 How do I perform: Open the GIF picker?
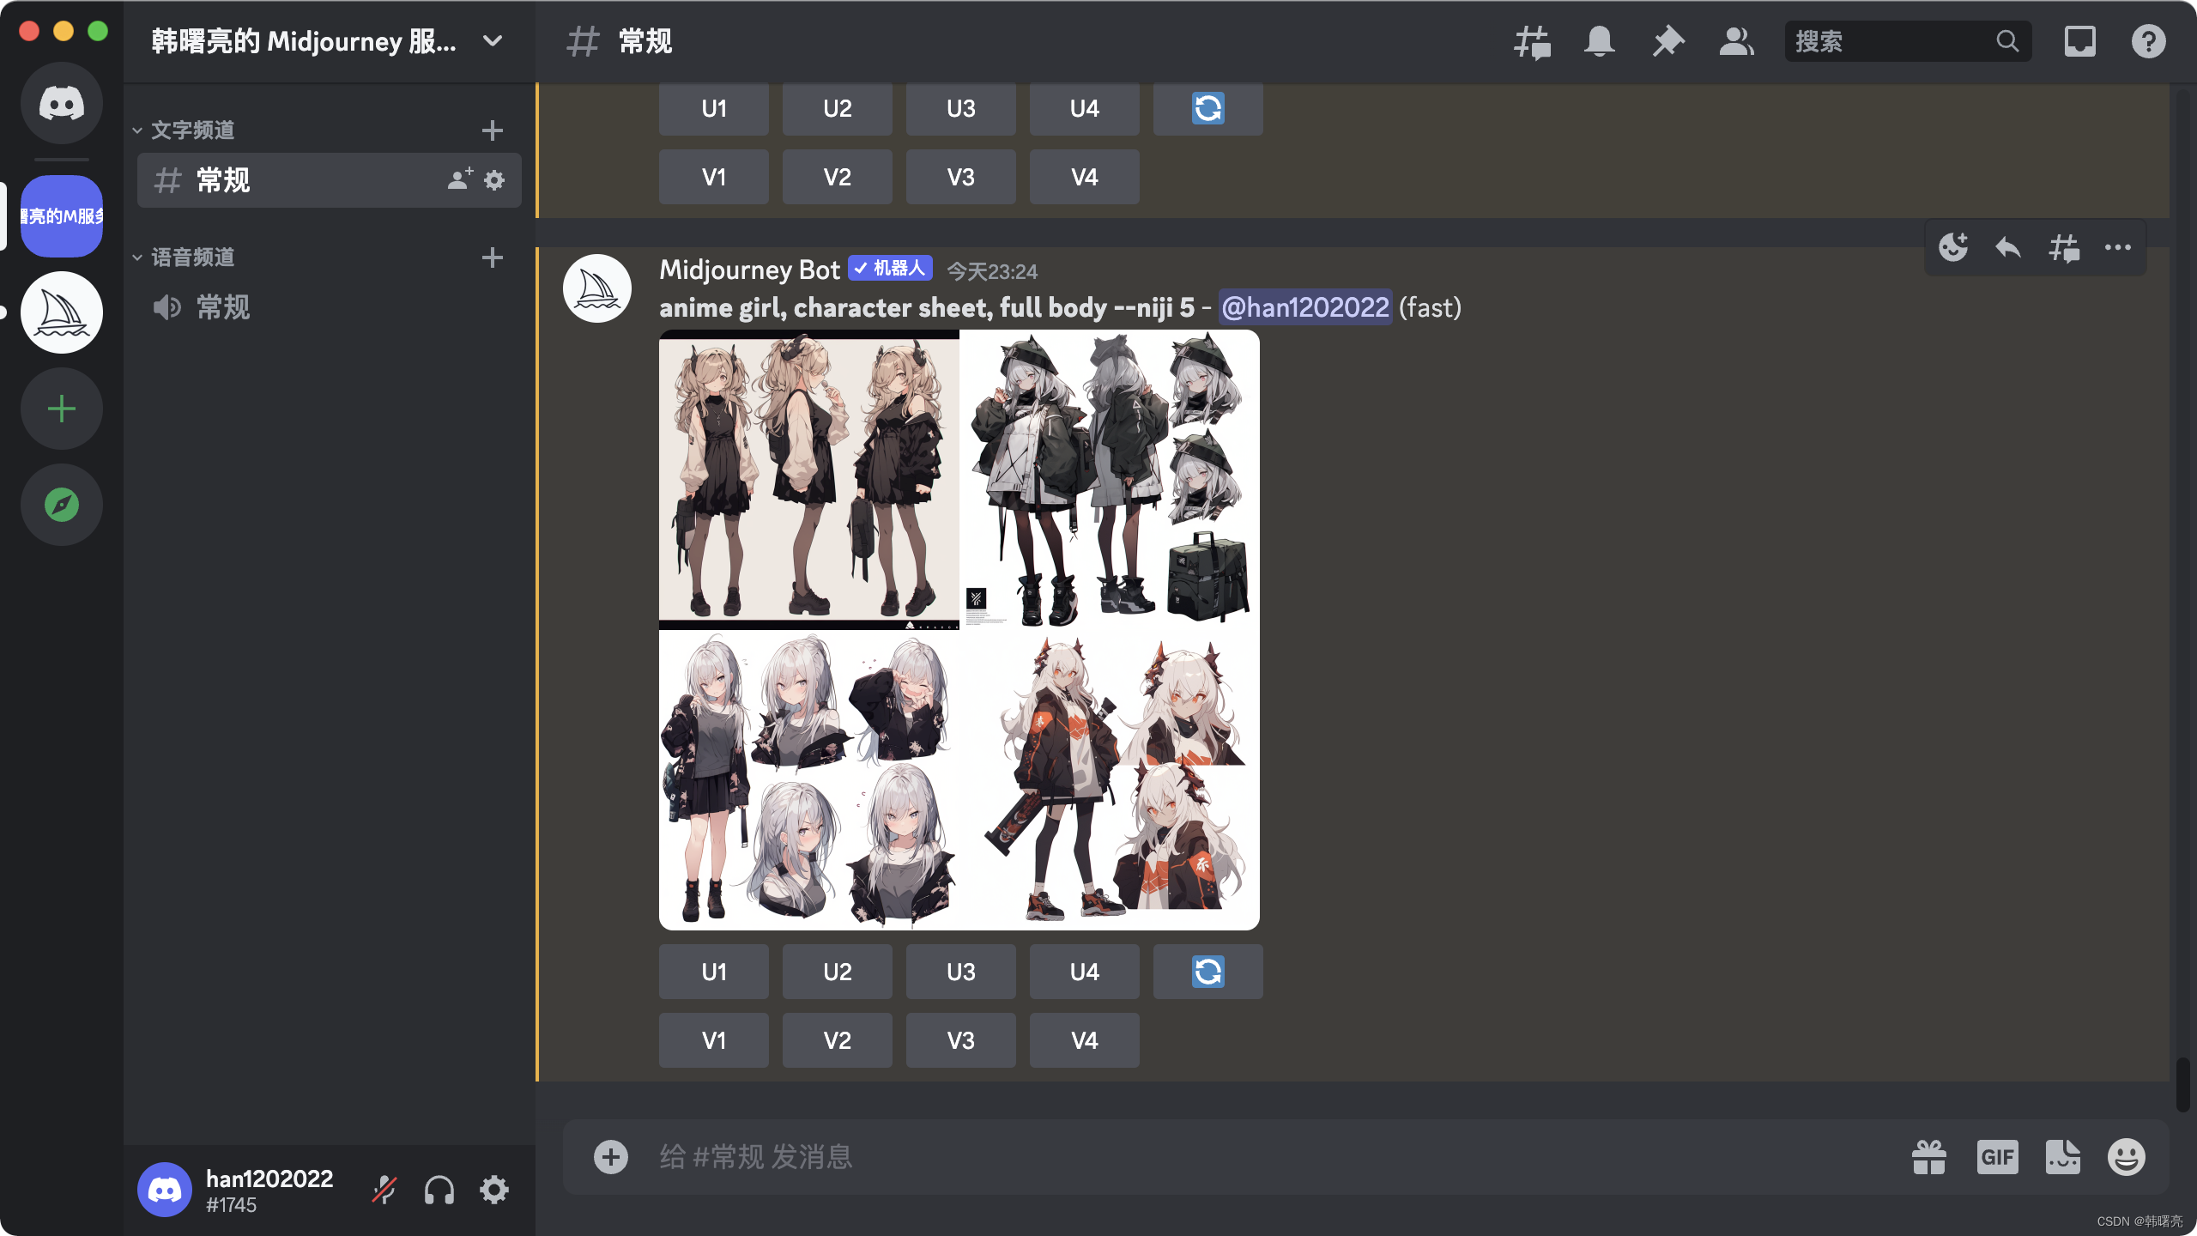click(1997, 1157)
